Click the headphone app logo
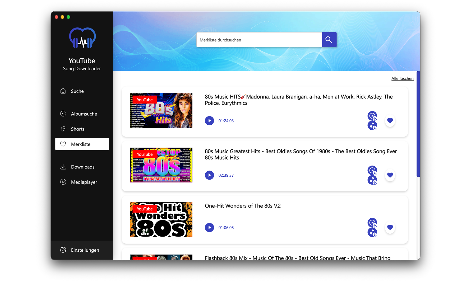 [82, 38]
